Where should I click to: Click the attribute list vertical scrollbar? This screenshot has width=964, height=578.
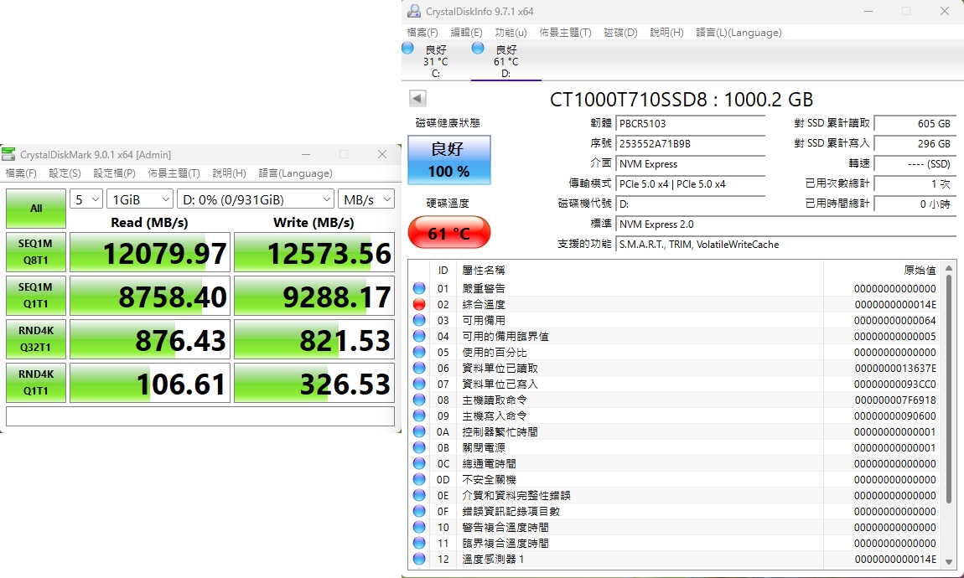tap(949, 385)
